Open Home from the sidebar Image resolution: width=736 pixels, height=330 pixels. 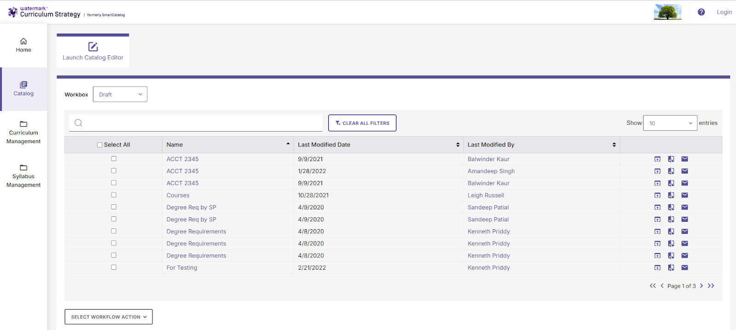coord(23,45)
